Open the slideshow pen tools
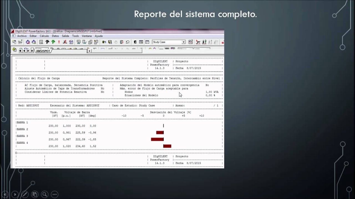Viewport: 355px width, 199px height. (25, 194)
